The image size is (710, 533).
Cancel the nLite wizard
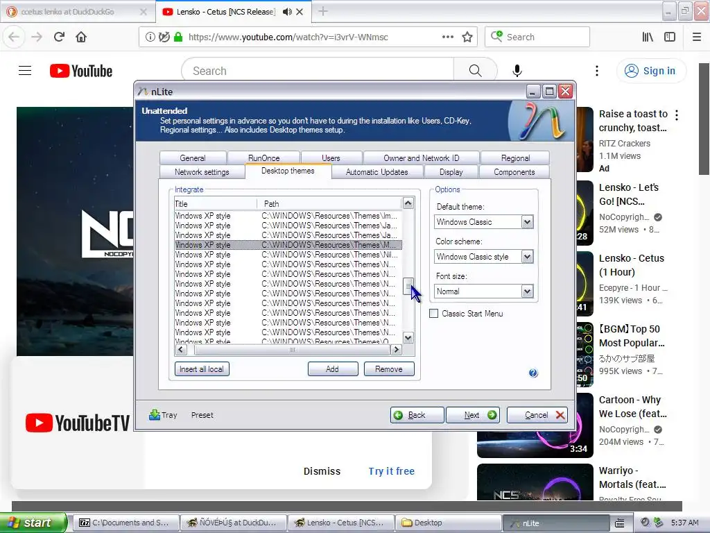click(537, 415)
